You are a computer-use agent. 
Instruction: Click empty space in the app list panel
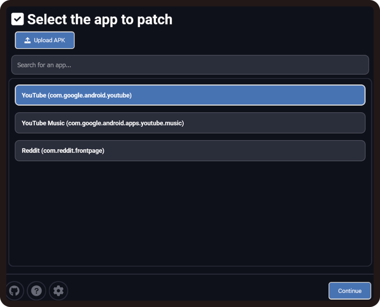[x=190, y=213]
